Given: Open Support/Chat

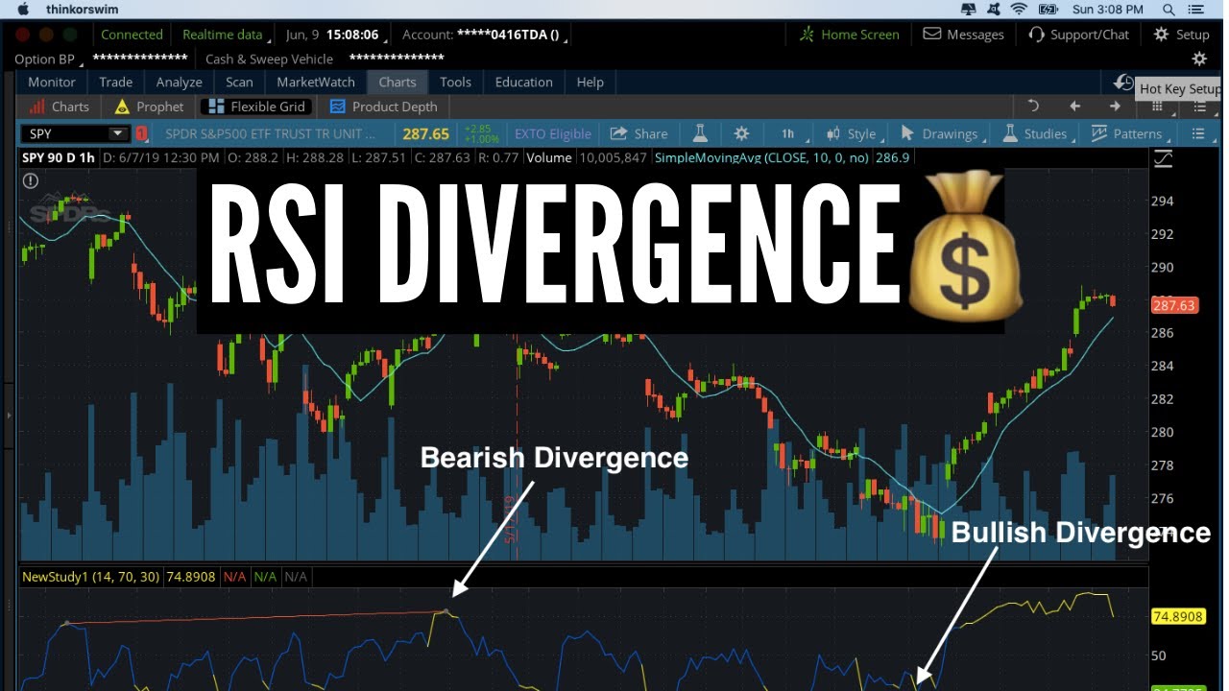Looking at the screenshot, I should 1079,35.
